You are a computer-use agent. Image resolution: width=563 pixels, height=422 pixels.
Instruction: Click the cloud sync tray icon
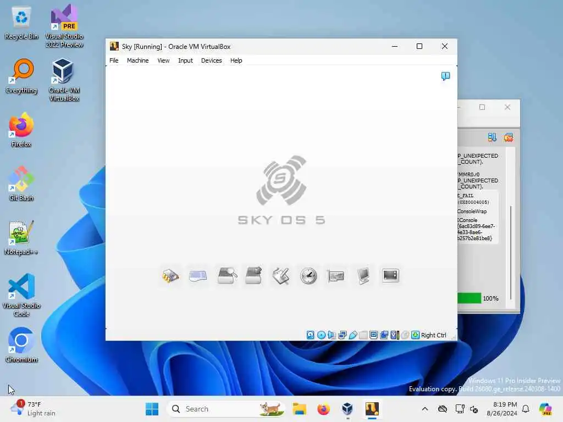(x=443, y=409)
